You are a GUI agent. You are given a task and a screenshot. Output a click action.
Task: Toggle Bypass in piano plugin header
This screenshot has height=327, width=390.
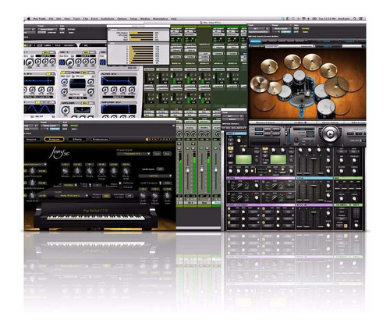(73, 126)
